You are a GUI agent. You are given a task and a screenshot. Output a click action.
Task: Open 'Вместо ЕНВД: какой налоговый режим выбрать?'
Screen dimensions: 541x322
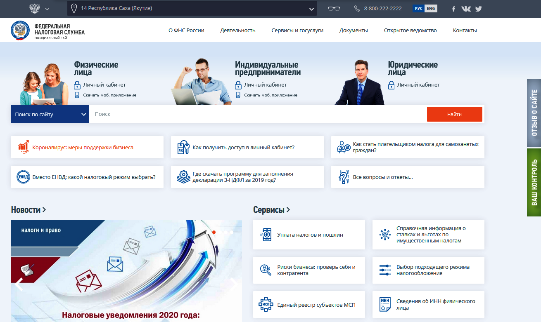(x=94, y=177)
